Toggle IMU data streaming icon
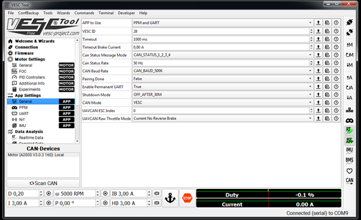 coord(349,150)
